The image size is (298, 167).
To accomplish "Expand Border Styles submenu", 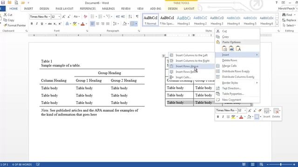I will tap(237, 83).
